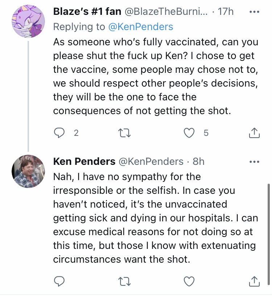Retweet Ken Penders' tweet
The image size is (272, 296).
(124, 281)
